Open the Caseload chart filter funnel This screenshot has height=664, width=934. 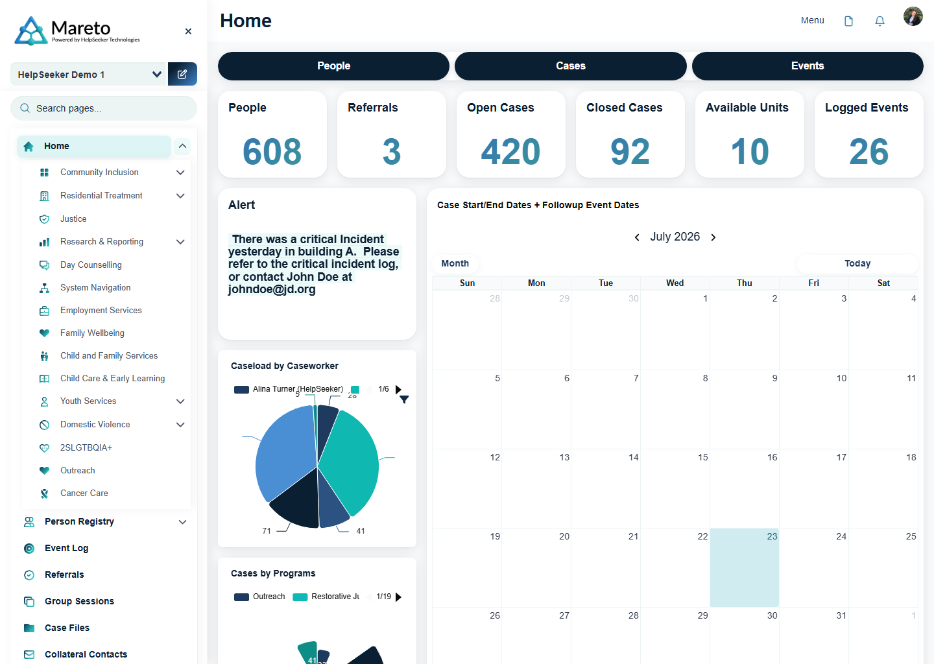[404, 400]
